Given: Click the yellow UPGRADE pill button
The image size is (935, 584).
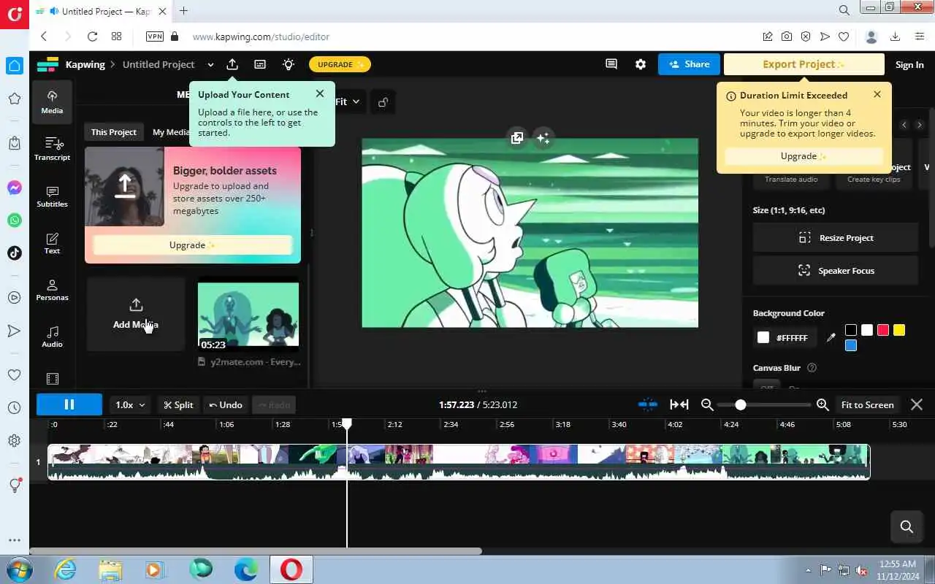Looking at the screenshot, I should coord(340,64).
